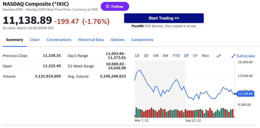Click the At close March 10 timestamp
This screenshot has height=128, width=260.
click(x=28, y=28)
